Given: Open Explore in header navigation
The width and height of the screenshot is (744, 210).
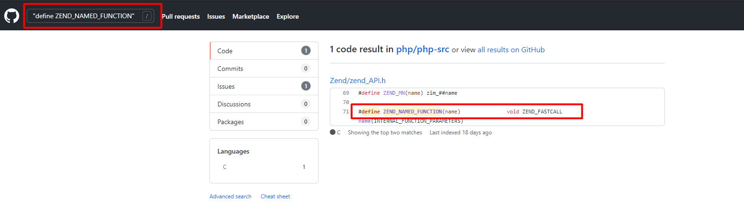Looking at the screenshot, I should point(288,16).
